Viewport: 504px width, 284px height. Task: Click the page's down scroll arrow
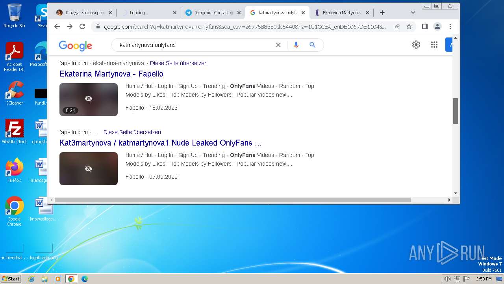coord(456,193)
